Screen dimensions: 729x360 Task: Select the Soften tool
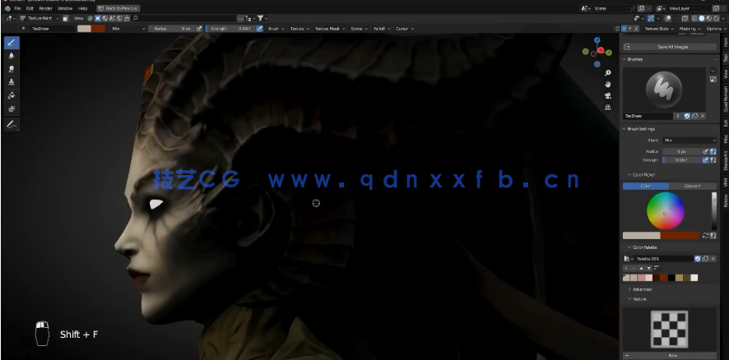pos(12,56)
